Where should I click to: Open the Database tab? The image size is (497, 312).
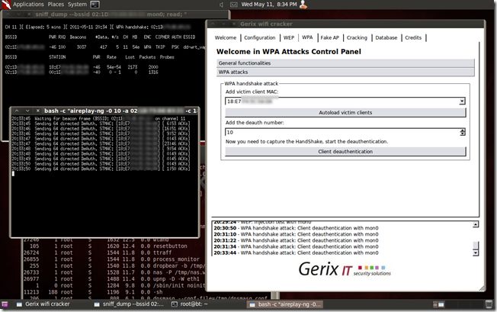click(386, 37)
